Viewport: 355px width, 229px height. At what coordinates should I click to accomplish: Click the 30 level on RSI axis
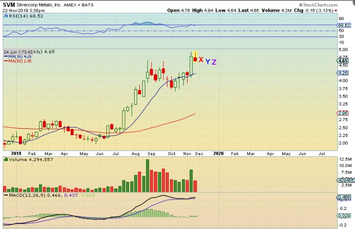tap(342, 37)
